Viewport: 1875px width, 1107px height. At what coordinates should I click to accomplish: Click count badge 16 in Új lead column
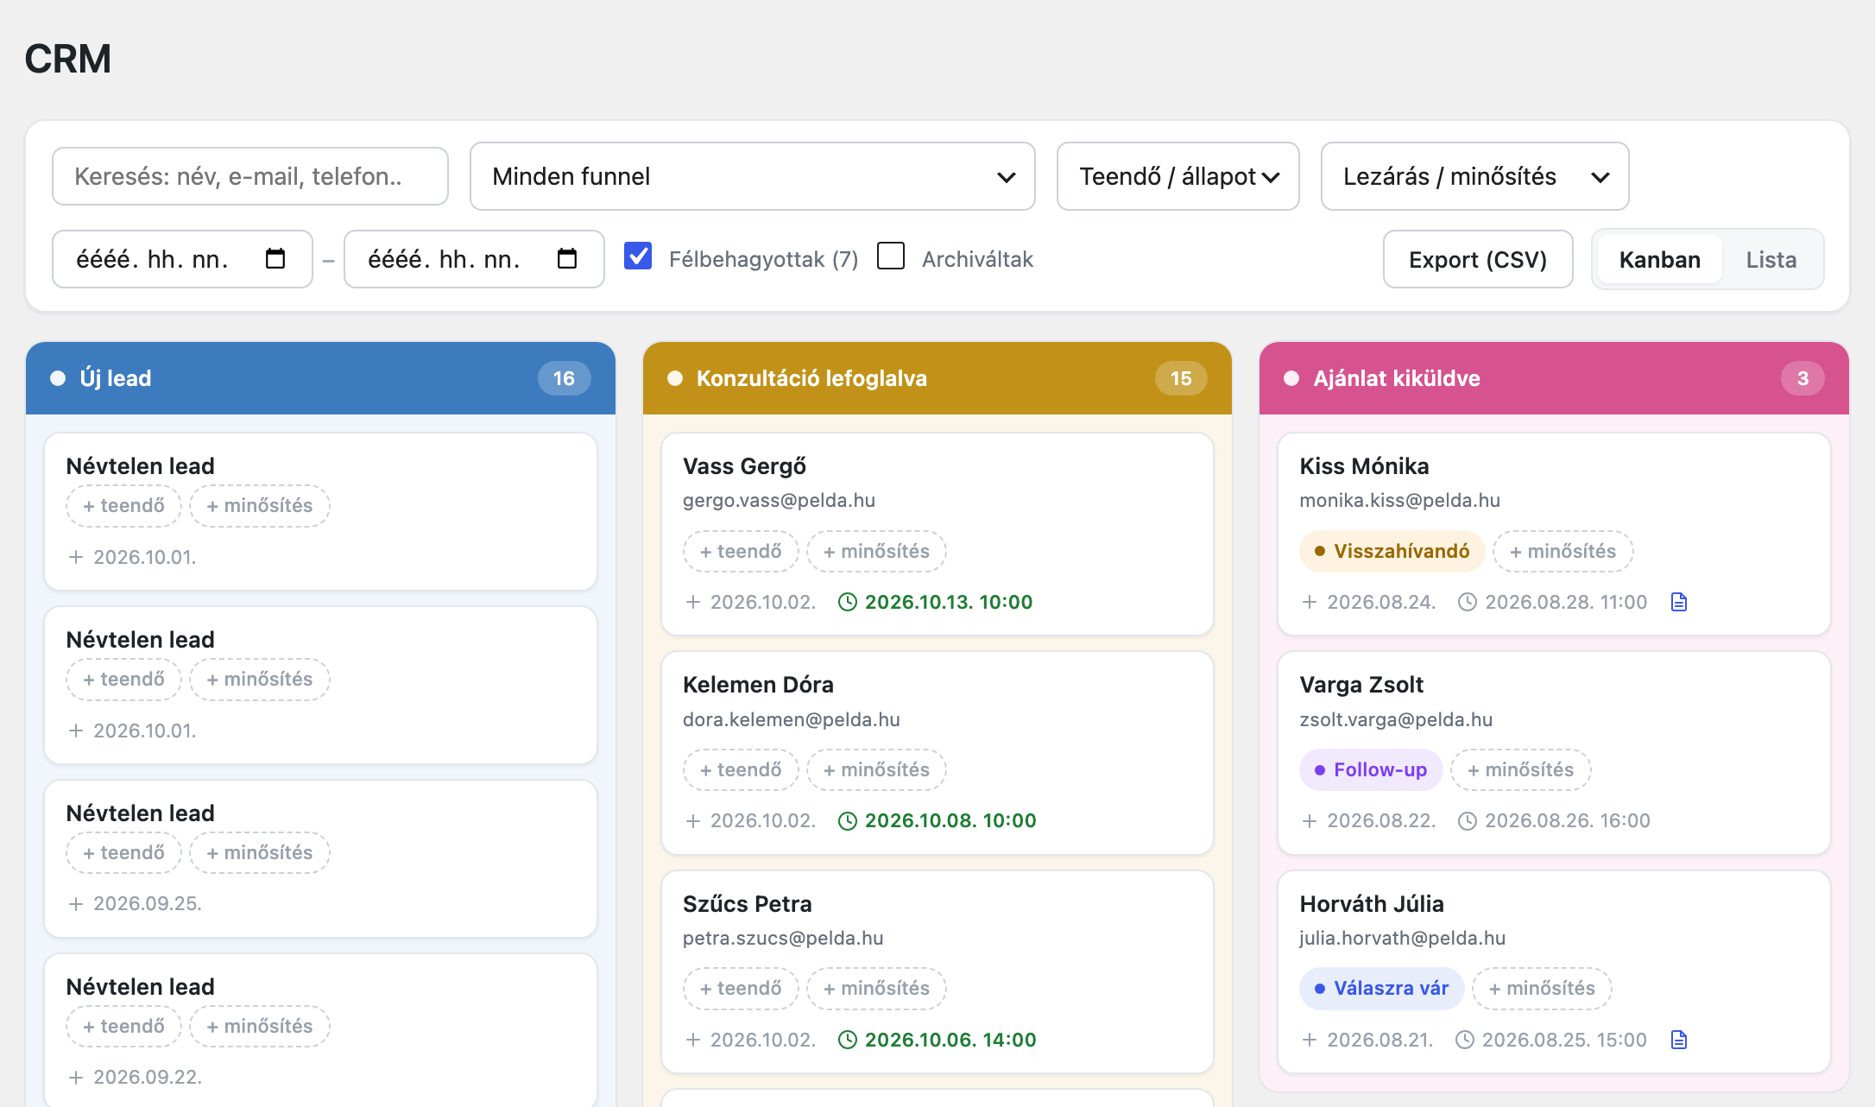565,378
